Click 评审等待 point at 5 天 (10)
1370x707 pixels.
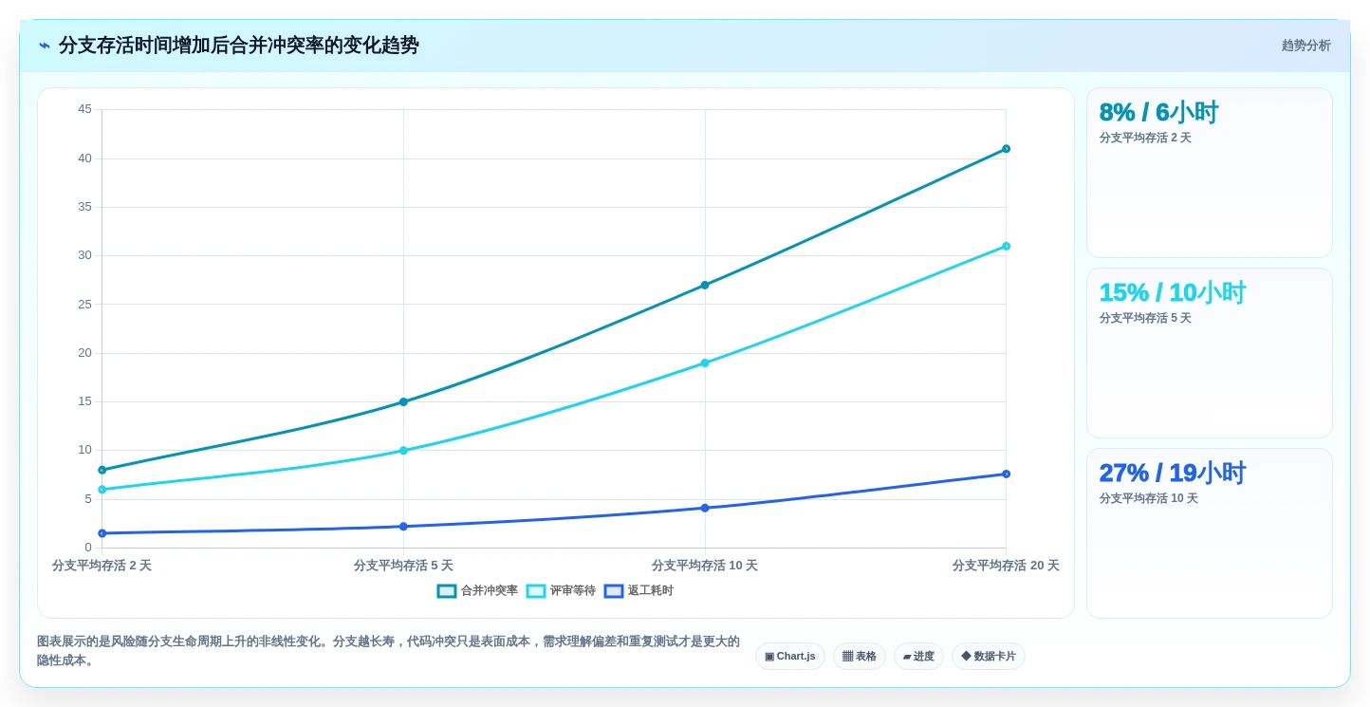(x=403, y=451)
